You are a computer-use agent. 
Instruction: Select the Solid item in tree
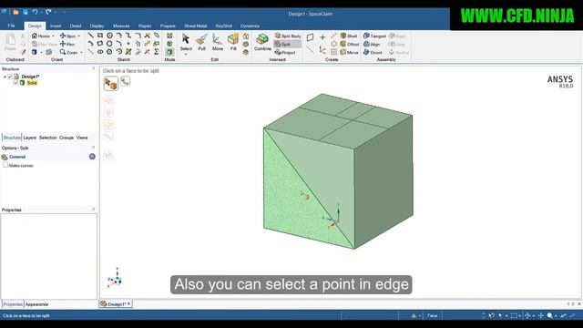point(32,83)
